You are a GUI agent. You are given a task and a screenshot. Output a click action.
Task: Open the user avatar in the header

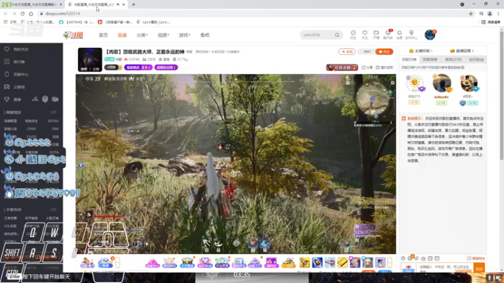click(430, 35)
